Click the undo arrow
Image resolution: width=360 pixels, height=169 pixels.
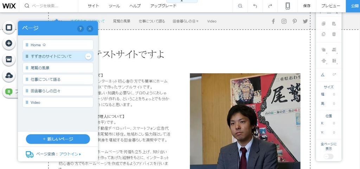255,6
